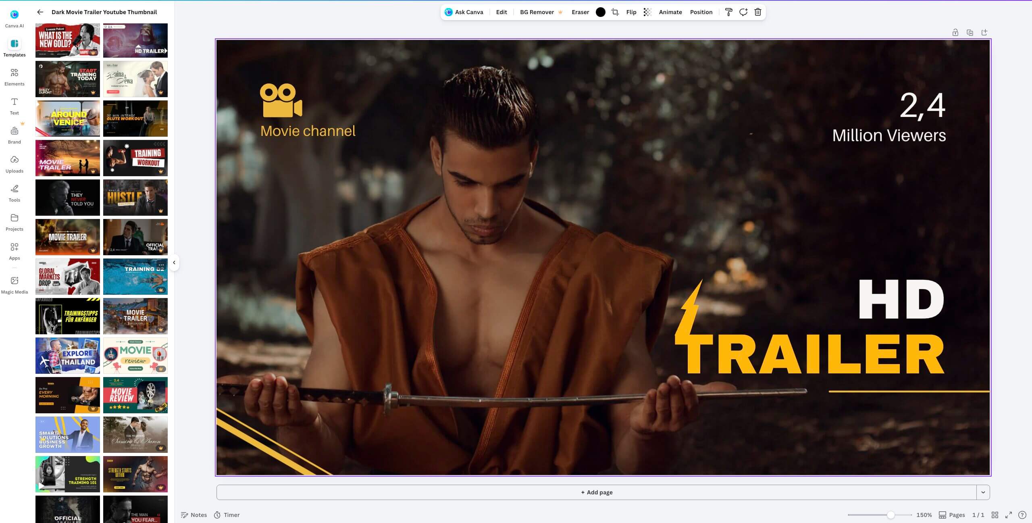
Task: Click the comment bubble icon
Action: click(x=743, y=12)
